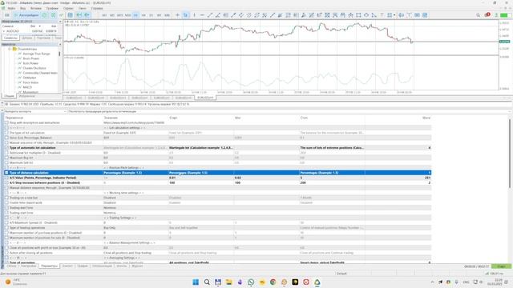Switch chart to H4 timeframe
Screen dimensions: 513x288
pos(143,15)
